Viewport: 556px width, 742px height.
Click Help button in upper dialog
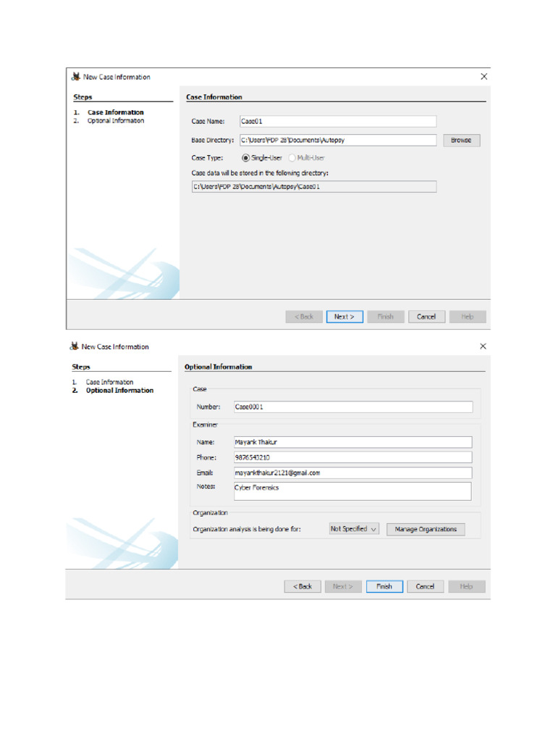[x=468, y=317]
